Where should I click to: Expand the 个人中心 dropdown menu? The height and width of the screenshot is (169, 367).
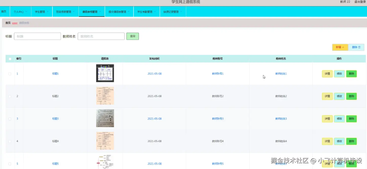pos(20,12)
